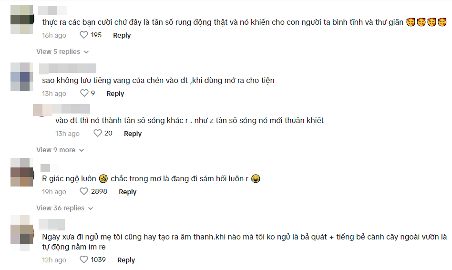452x270 pixels.
Task: Expand View 5 replies
Action: 62,52
